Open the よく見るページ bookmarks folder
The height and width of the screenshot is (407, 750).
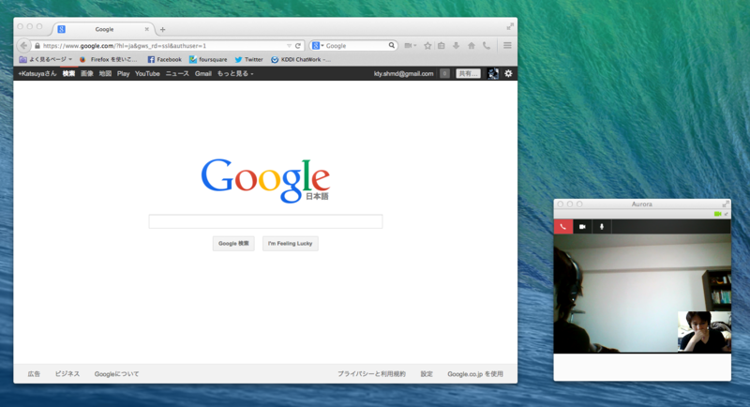pyautogui.click(x=45, y=59)
